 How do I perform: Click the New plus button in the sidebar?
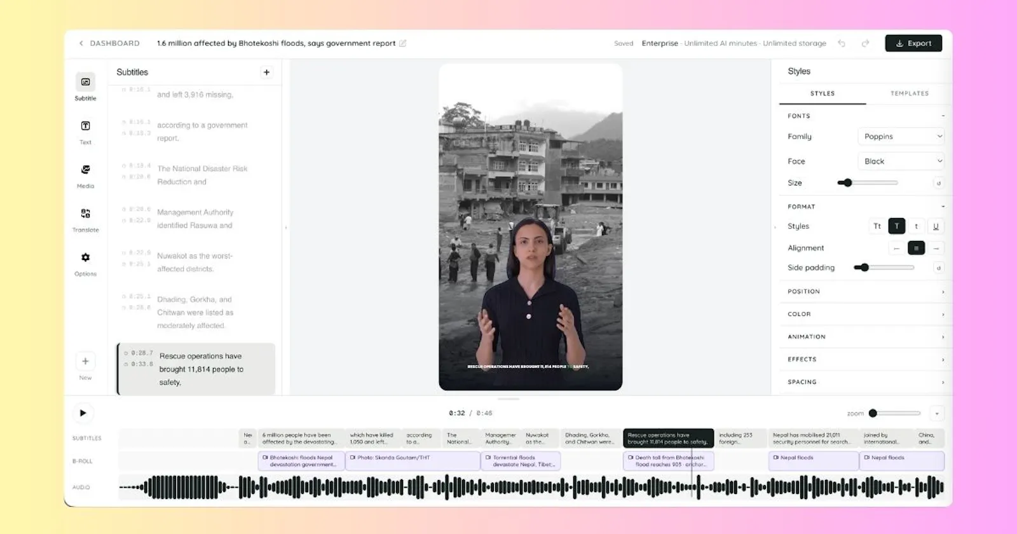[85, 361]
